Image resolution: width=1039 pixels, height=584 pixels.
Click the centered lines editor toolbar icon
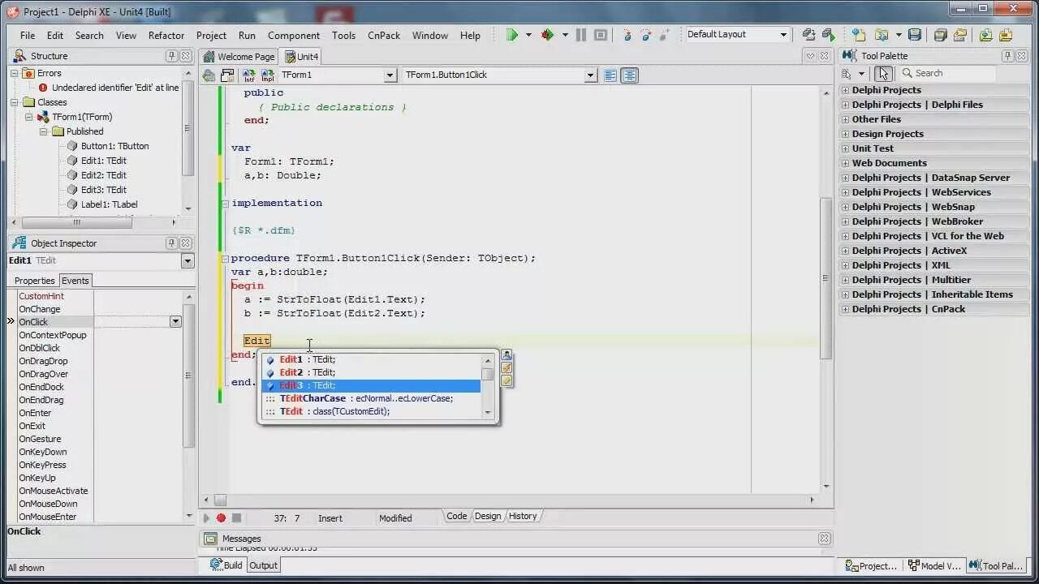629,75
